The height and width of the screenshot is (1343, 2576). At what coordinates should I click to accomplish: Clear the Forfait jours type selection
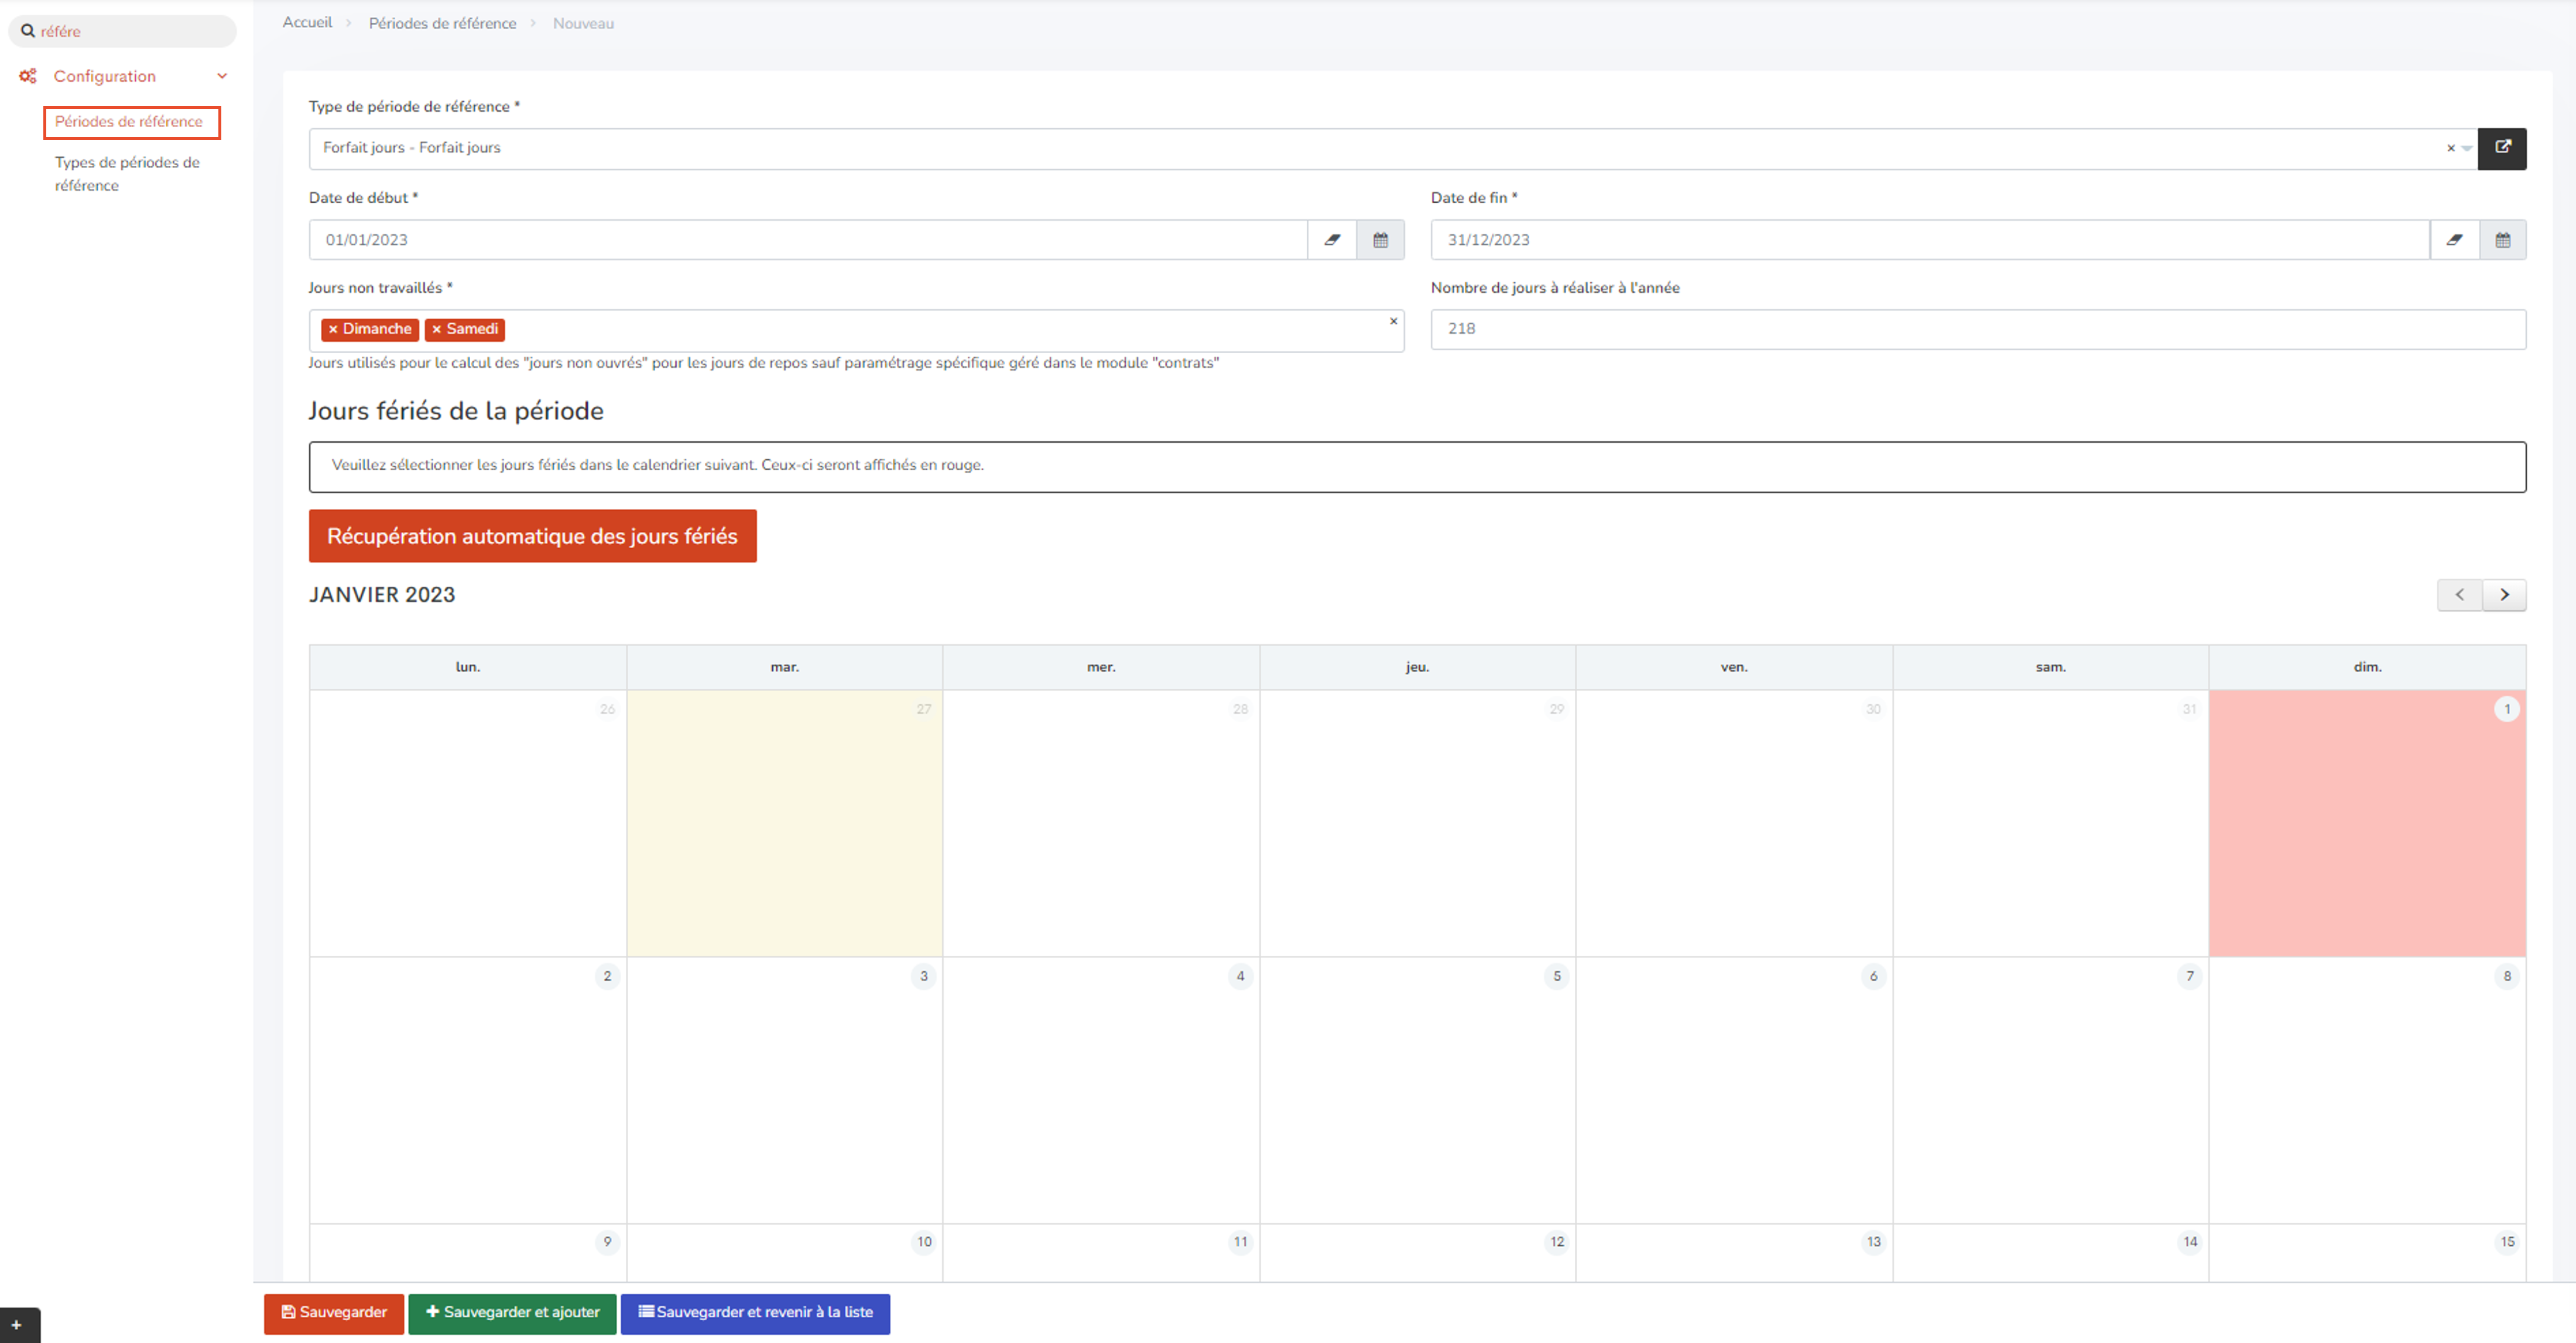(x=2450, y=148)
